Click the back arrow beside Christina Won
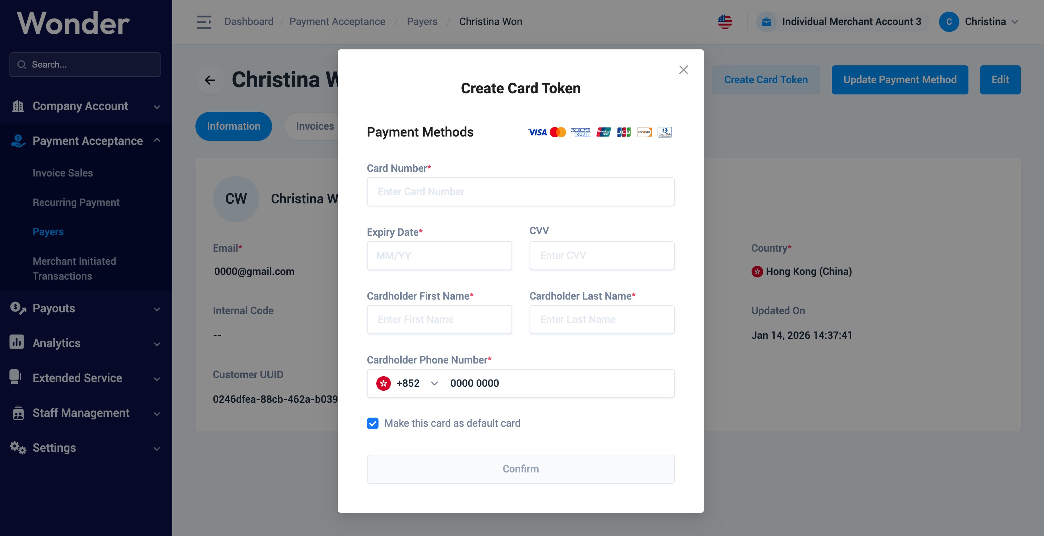The image size is (1044, 536). 210,80
